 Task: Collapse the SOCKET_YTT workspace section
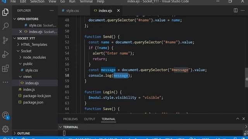tap(15, 38)
